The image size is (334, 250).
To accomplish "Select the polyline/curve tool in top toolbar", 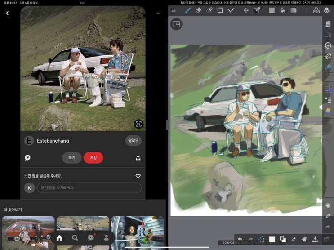I will click(231, 10).
